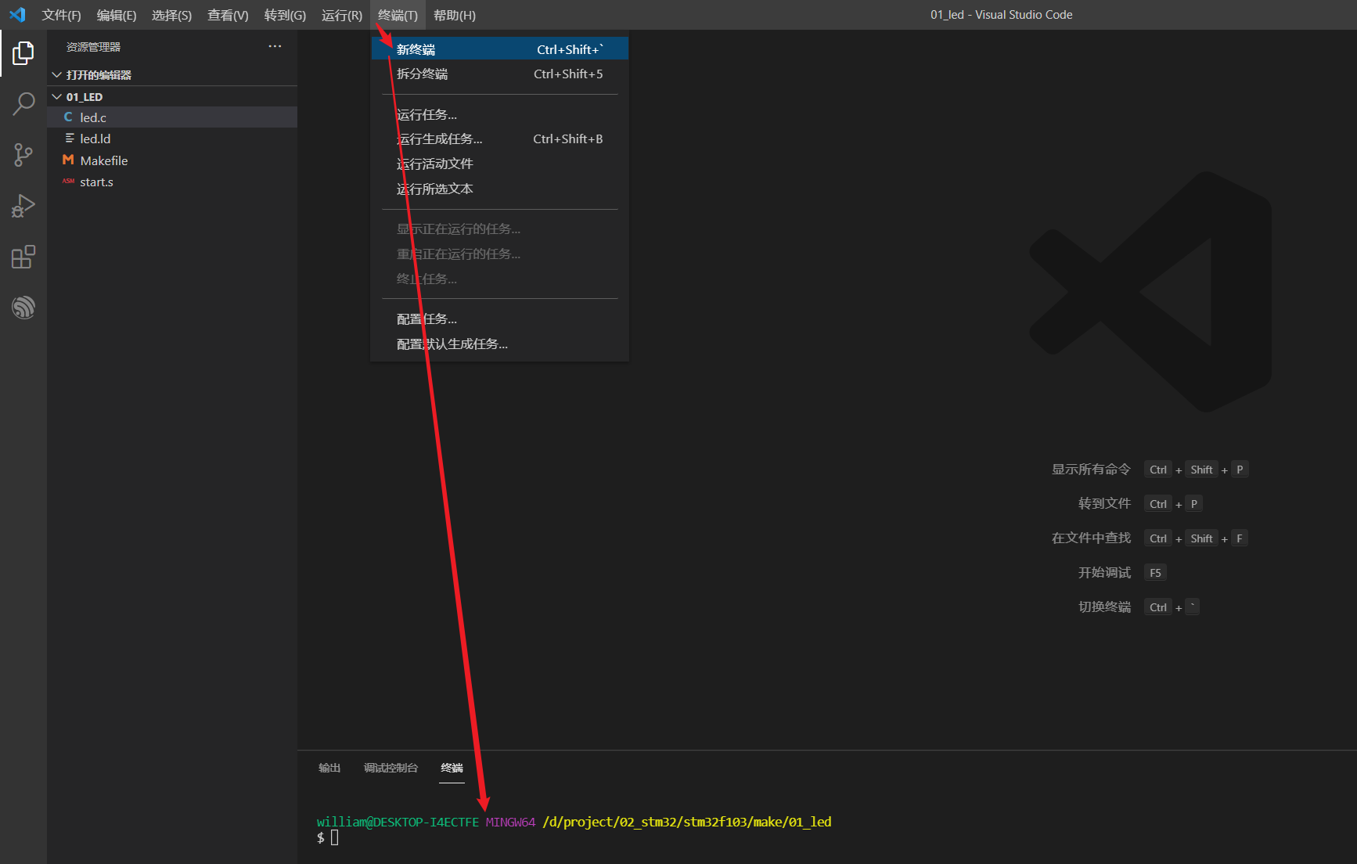Open the 帮助(H) menu
This screenshot has height=864, width=1357.
pos(455,15)
